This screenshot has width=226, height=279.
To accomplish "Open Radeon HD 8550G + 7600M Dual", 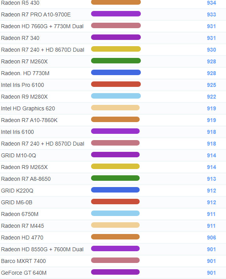I will click(x=42, y=250).
